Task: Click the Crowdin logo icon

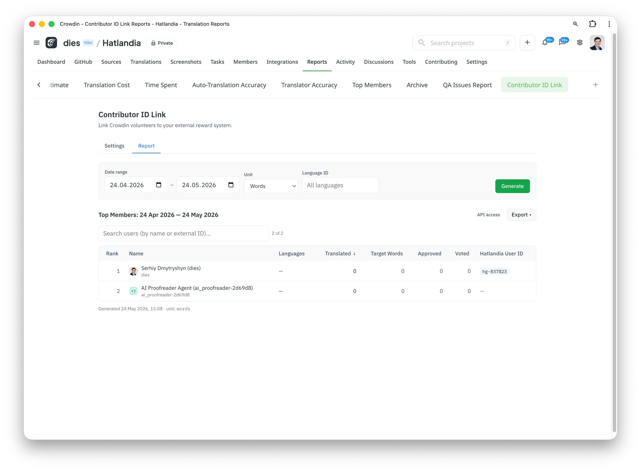Action: [x=51, y=43]
